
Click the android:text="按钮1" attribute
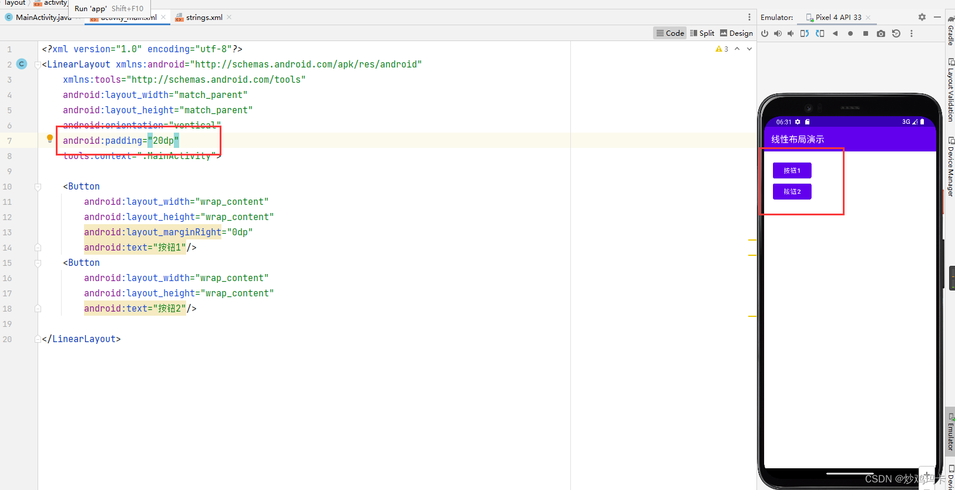135,248
